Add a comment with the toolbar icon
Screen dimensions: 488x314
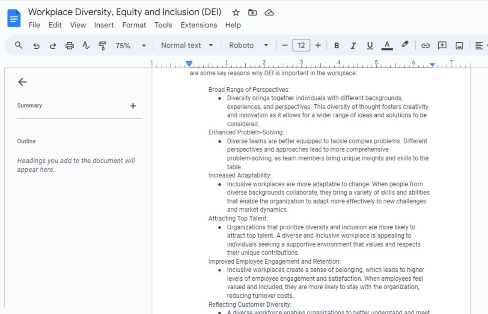pyautogui.click(x=442, y=45)
